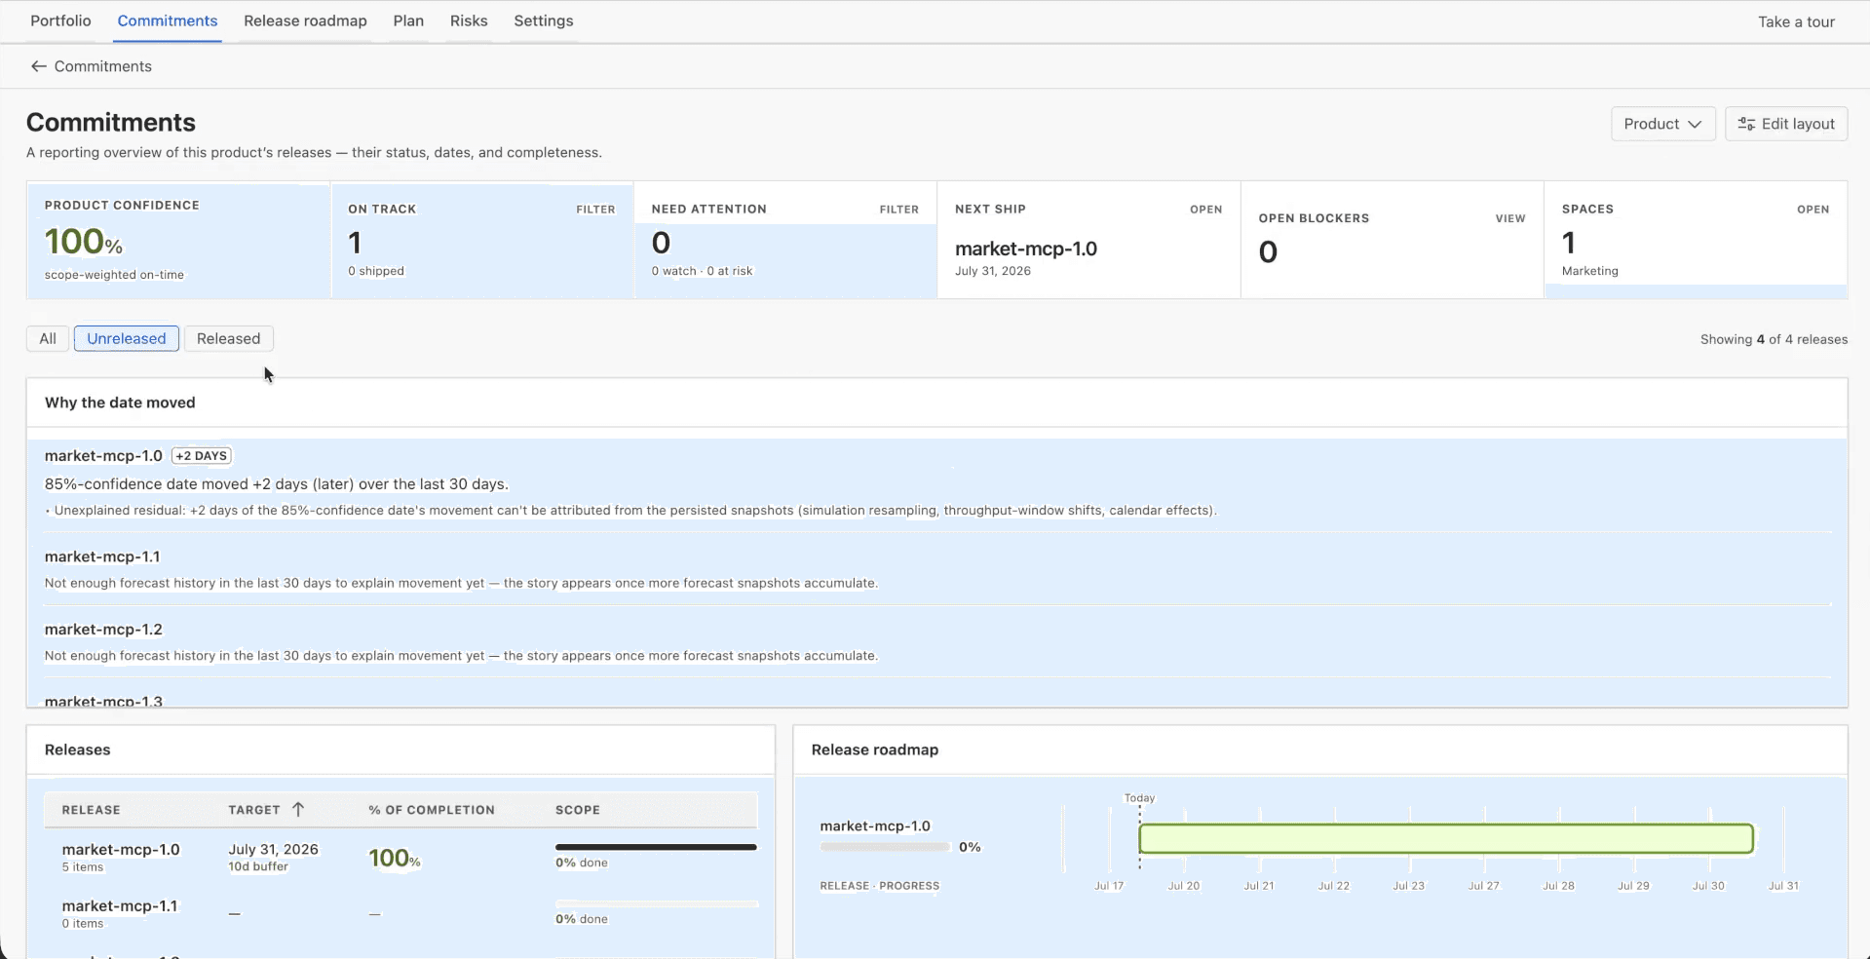Click the Jul 31 date label on roadmap
The width and height of the screenshot is (1870, 959).
point(1783,886)
